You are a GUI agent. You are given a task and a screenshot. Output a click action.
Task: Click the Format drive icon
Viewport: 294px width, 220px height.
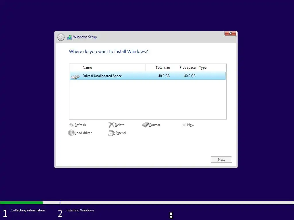pos(146,125)
